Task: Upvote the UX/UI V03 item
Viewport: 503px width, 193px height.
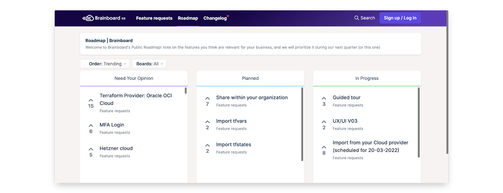Action: [324, 122]
